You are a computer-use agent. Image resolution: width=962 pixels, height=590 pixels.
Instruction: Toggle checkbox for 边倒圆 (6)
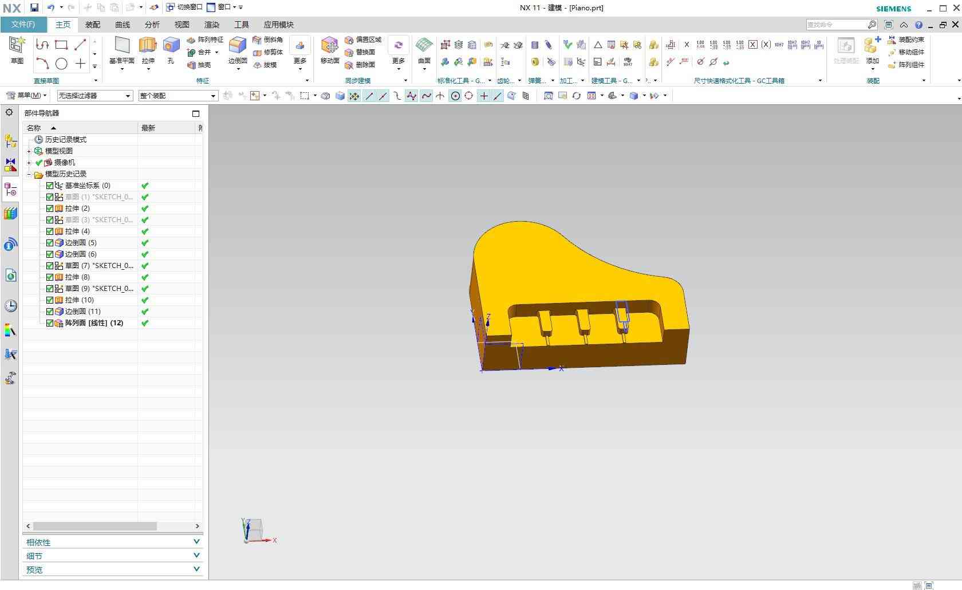(x=50, y=254)
